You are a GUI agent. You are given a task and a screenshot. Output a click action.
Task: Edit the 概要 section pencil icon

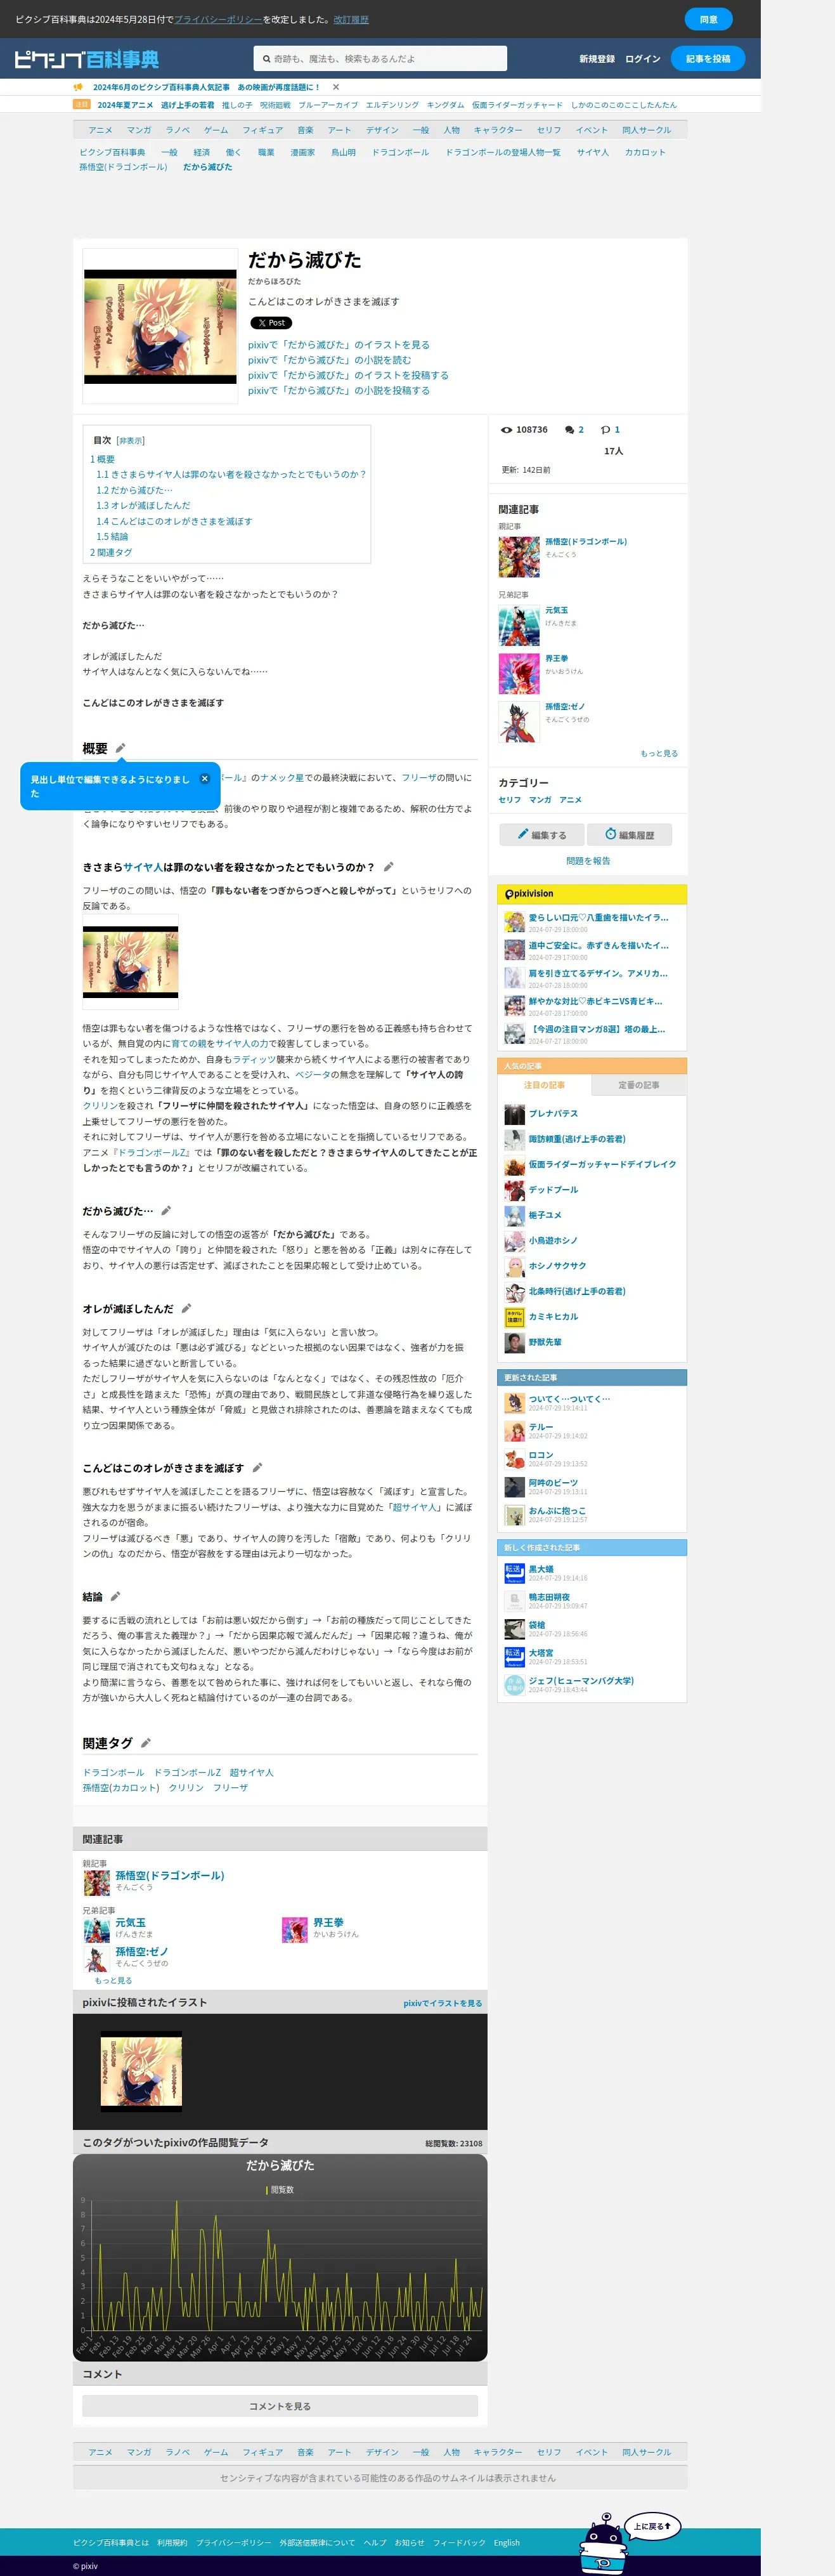[120, 748]
